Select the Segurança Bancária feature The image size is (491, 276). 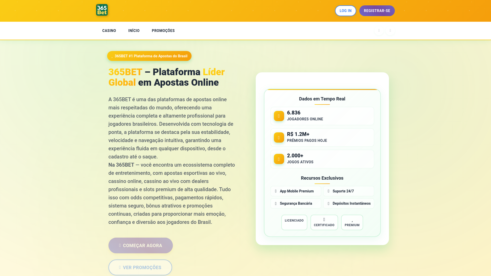tap(296, 203)
